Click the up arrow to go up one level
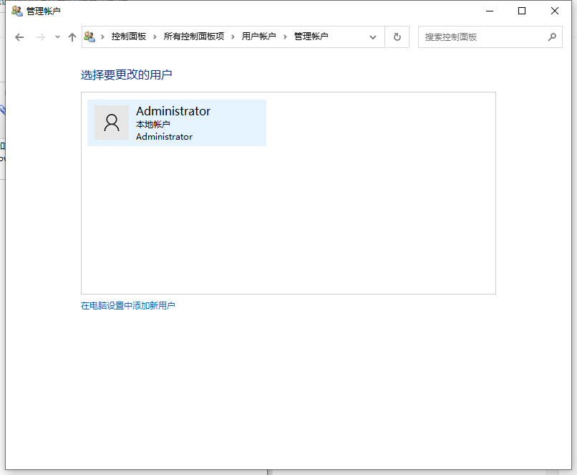The height and width of the screenshot is (475, 577). (x=72, y=37)
